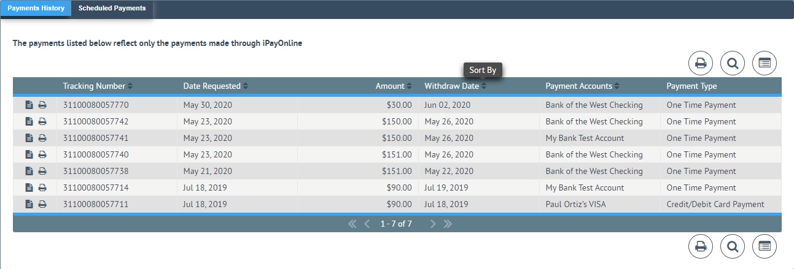This screenshot has height=269, width=794.
Task: Print receipt for payment 31100080057770
Action: [x=42, y=105]
